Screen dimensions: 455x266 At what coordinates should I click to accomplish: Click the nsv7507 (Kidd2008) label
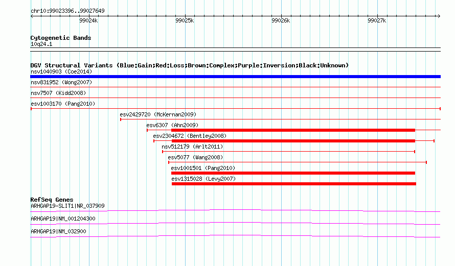click(x=58, y=93)
